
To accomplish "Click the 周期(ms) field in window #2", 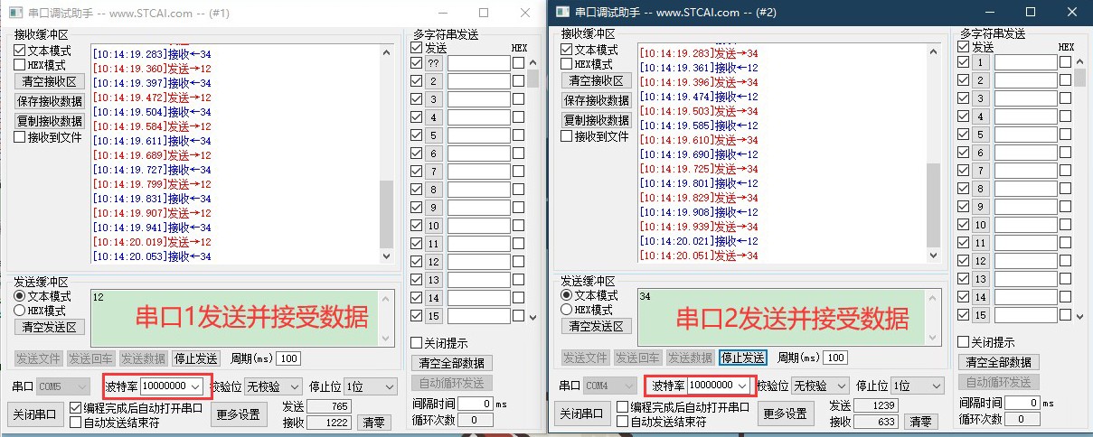I will [835, 358].
